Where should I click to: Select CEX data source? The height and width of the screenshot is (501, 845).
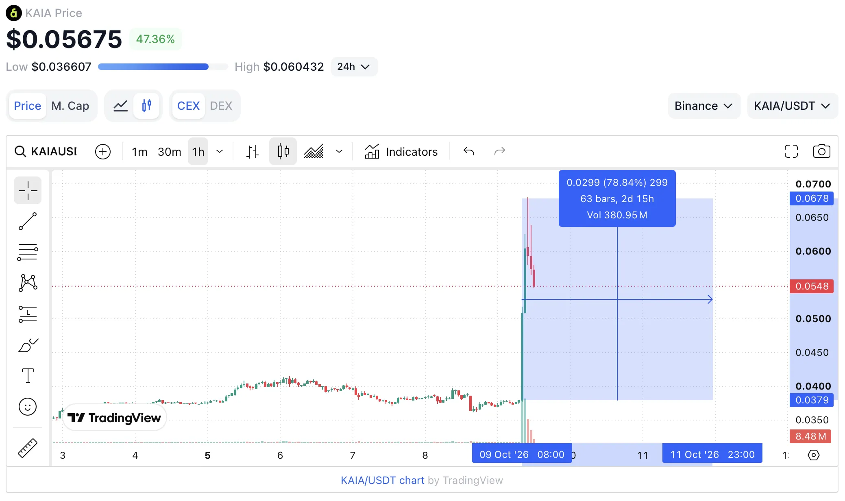coord(188,106)
